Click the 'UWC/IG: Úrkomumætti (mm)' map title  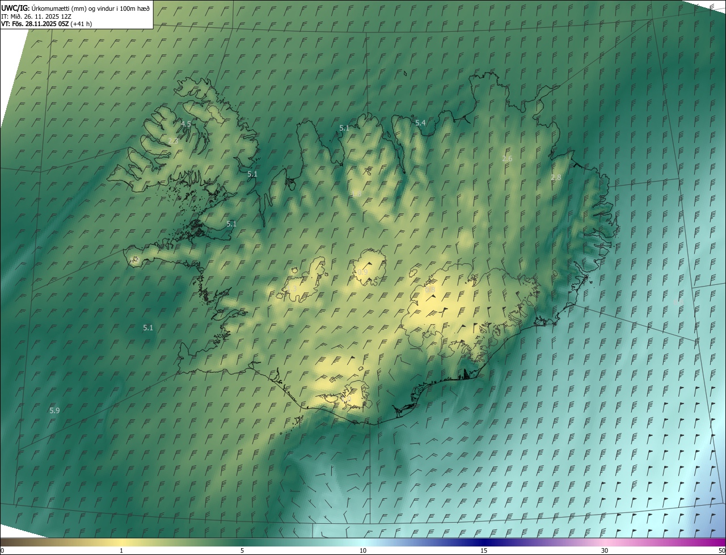(x=75, y=8)
